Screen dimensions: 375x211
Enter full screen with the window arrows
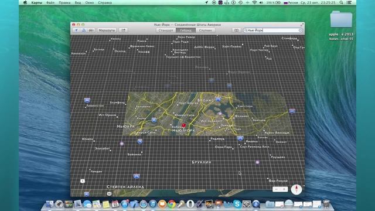[302, 25]
